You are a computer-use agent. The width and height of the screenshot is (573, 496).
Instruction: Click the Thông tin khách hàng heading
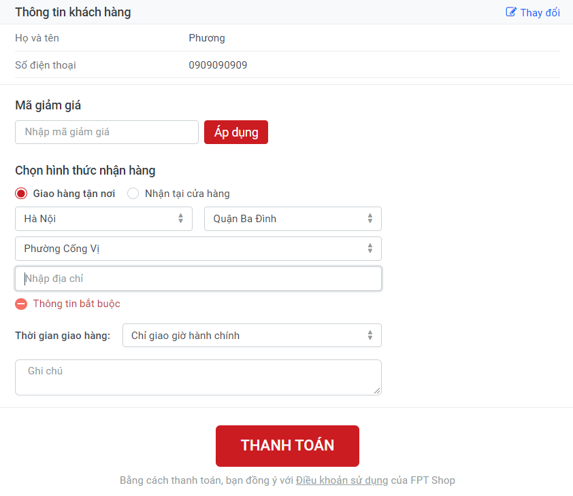pyautogui.click(x=73, y=12)
